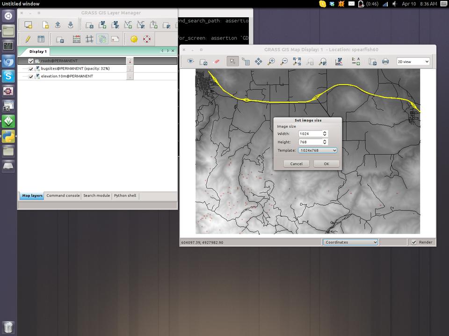449x336 pixels.
Task: Click the Width input field
Action: (310, 134)
